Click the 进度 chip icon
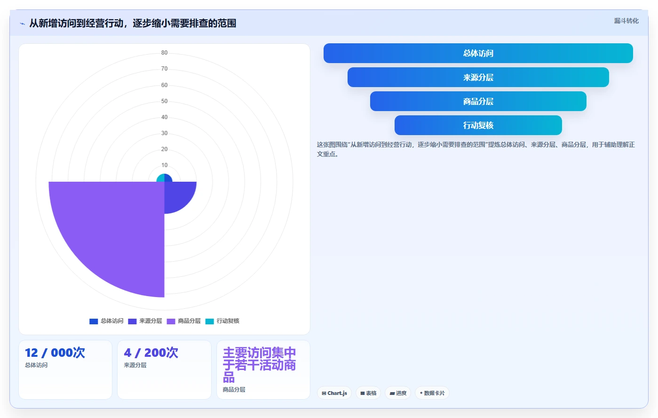658x418 pixels. click(x=392, y=394)
